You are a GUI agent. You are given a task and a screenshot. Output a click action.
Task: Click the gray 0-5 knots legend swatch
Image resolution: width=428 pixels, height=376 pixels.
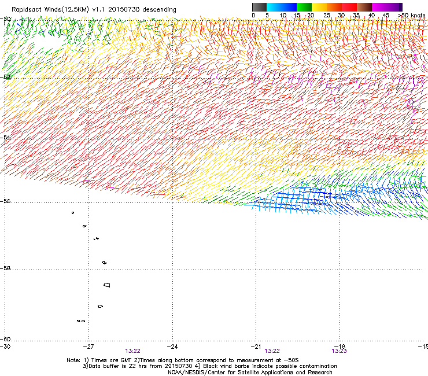click(x=259, y=7)
